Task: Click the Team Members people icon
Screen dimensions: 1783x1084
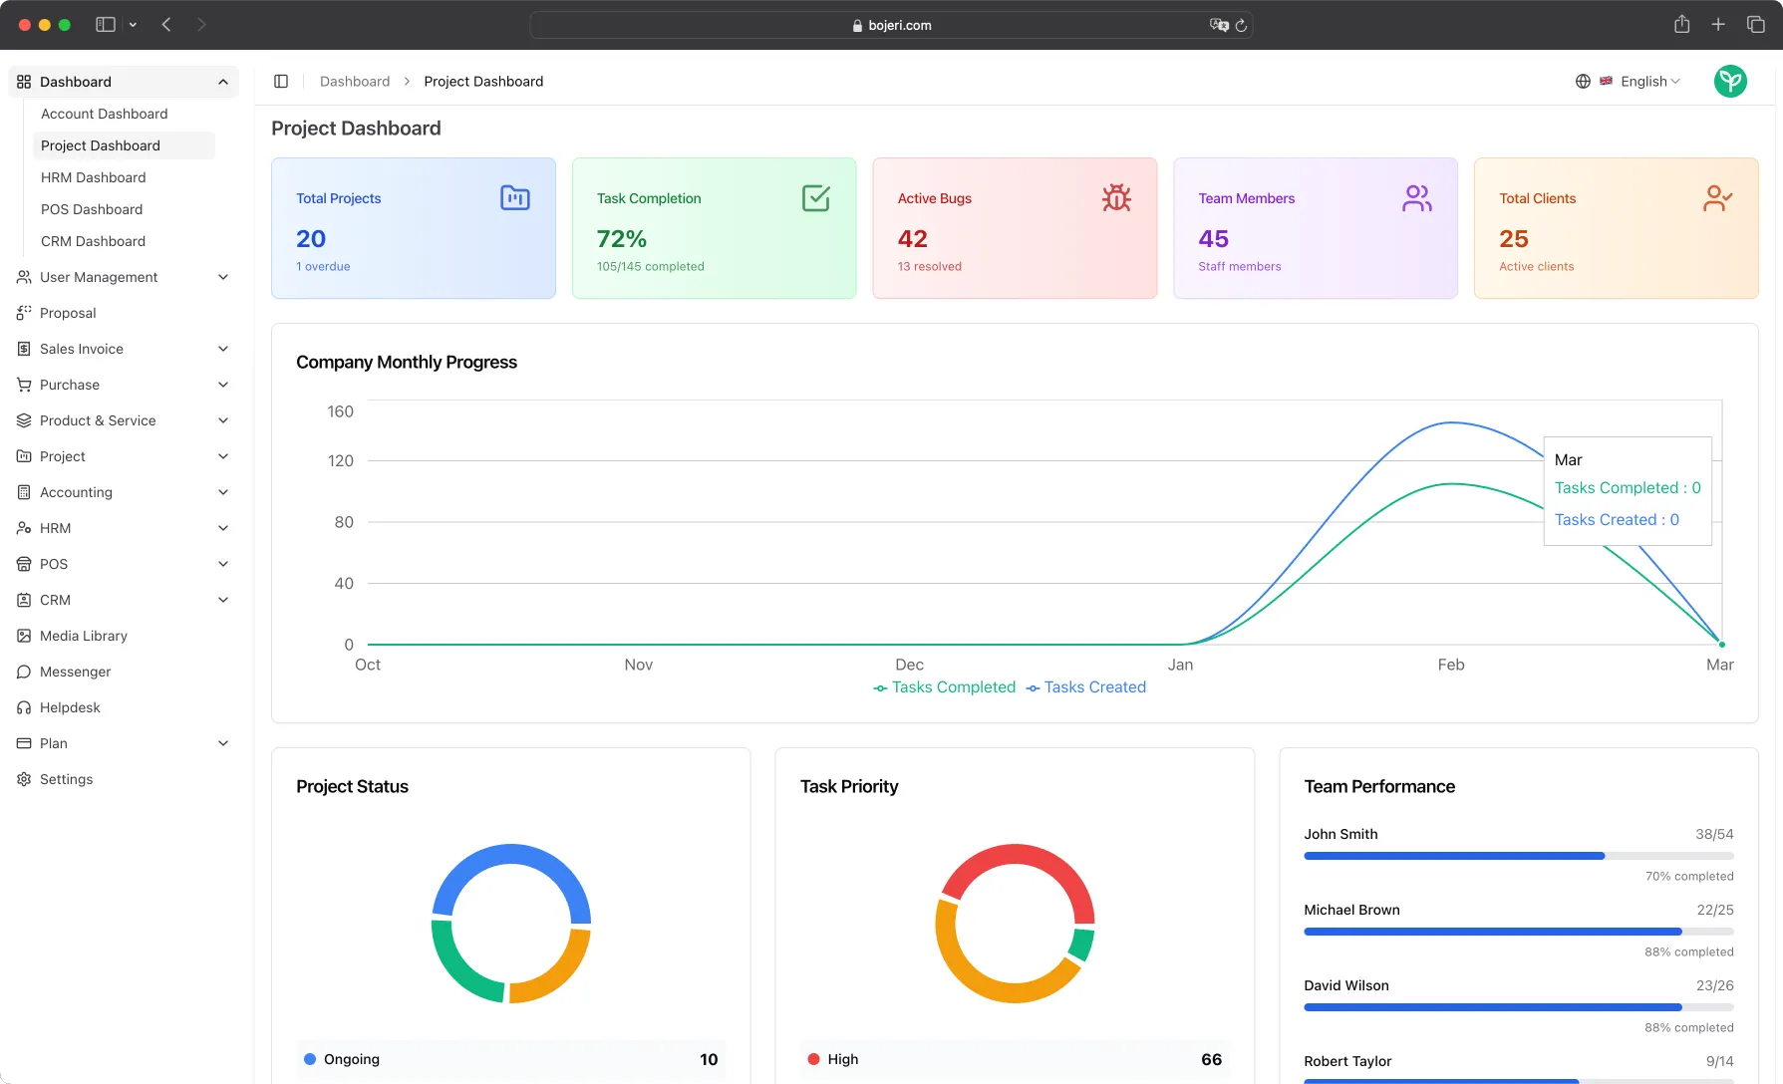Action: (x=1417, y=197)
